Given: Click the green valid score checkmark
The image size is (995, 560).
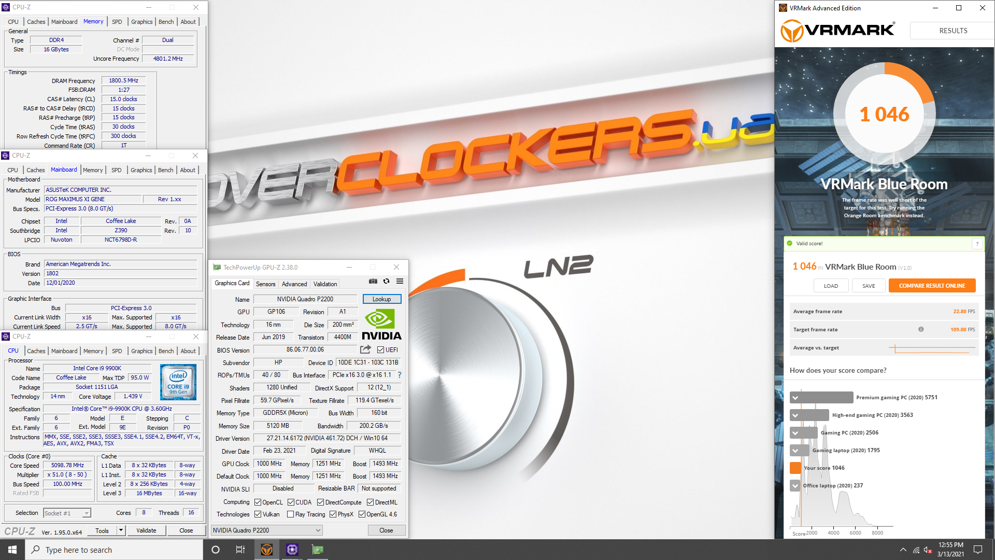Looking at the screenshot, I should click(x=790, y=243).
